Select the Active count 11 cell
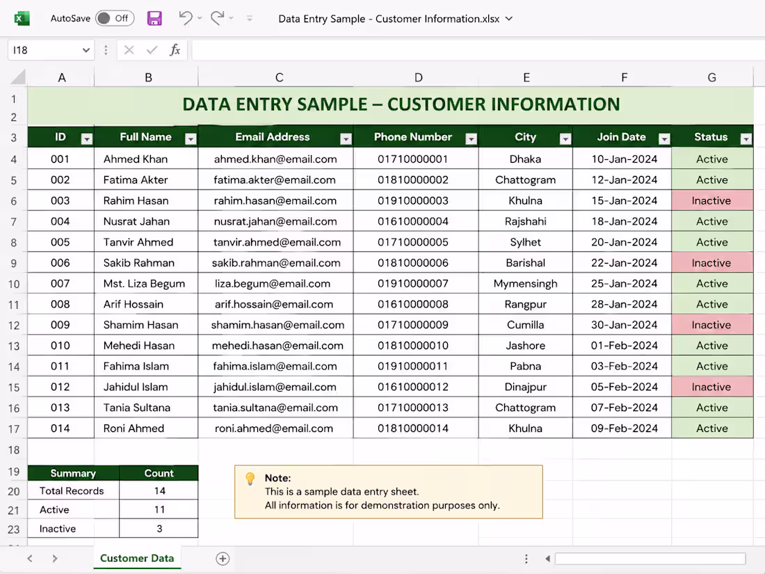 [x=159, y=509]
